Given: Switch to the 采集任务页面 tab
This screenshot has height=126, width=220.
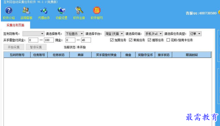Looking at the screenshot, I should [15, 25].
